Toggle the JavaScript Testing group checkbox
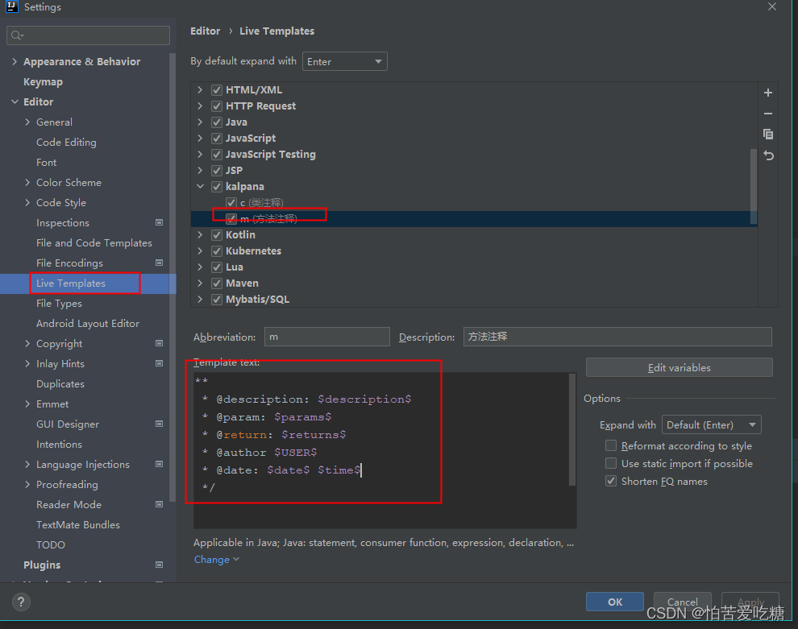This screenshot has width=798, height=629. [217, 154]
